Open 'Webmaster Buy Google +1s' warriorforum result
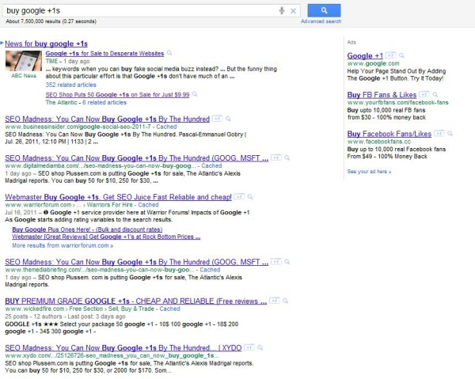Viewport: 475px width, 379px height. (x=118, y=197)
